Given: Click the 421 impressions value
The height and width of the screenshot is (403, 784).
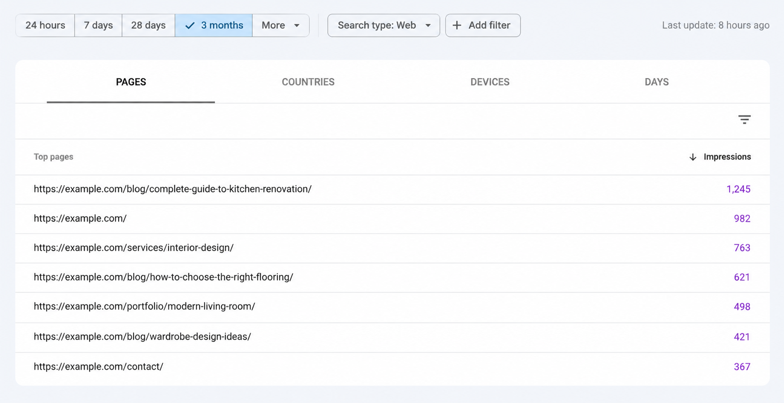Looking at the screenshot, I should [x=742, y=337].
